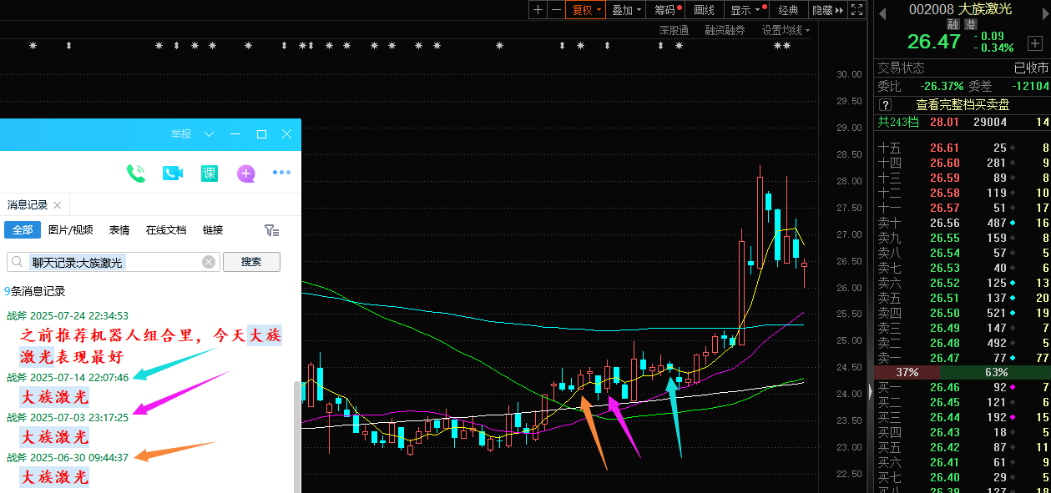The image size is (1051, 493).
Task: Add stock to watchlist plus box
Action: pos(1035,43)
